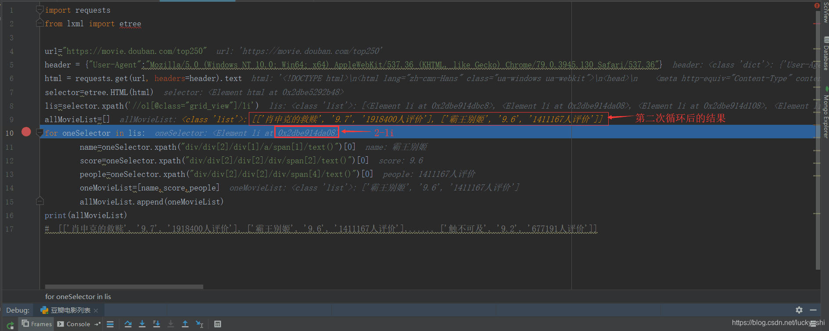Open the Mongo Explorer side panel
Screen dimensions: 829x331
[x=825, y=113]
